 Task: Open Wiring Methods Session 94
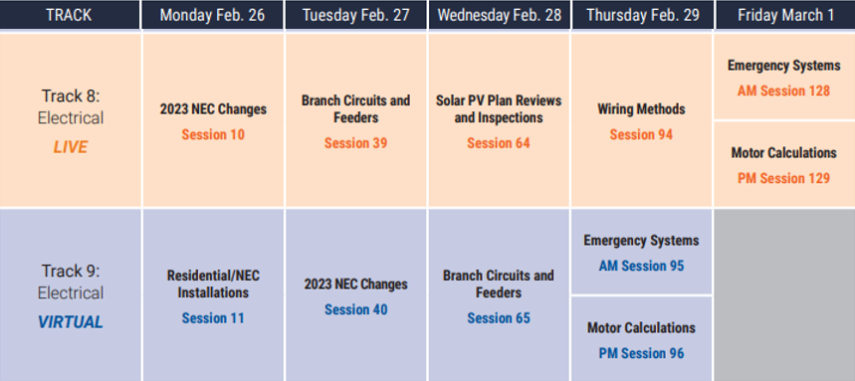pos(641,134)
